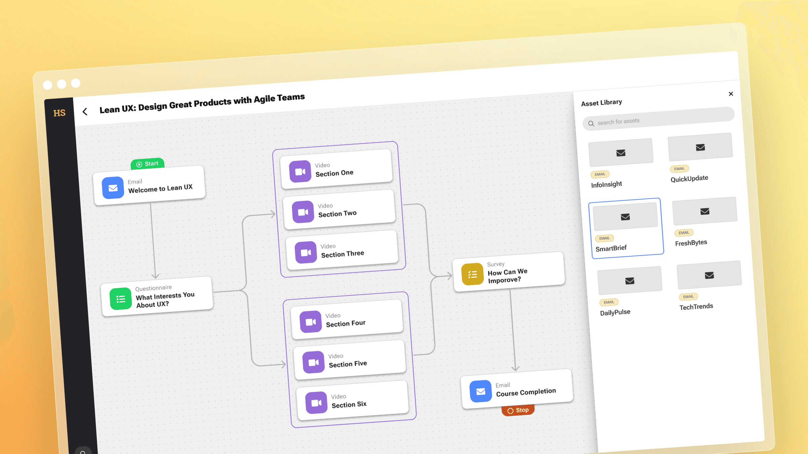Click the green questionnaire list icon

121,299
